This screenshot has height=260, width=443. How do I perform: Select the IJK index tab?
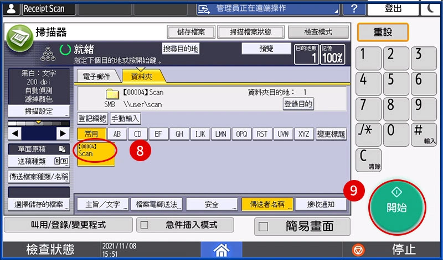(x=200, y=134)
